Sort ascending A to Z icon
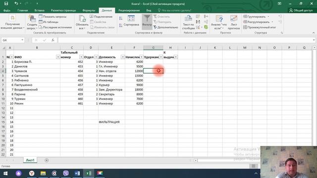The height and width of the screenshot is (178, 317). pos(121,18)
